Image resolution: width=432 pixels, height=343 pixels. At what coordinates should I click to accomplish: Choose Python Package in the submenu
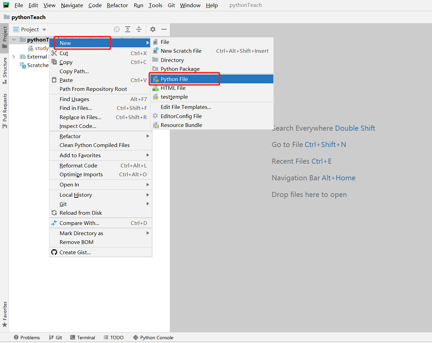[x=212, y=69]
